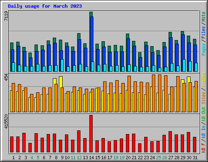Click day 14 on the x-axis
The height and width of the screenshot is (162, 208).
point(91,158)
